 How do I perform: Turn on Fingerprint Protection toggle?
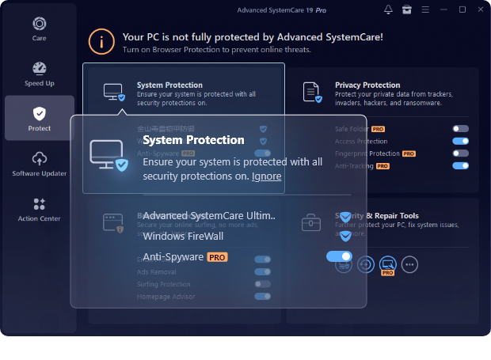click(460, 153)
